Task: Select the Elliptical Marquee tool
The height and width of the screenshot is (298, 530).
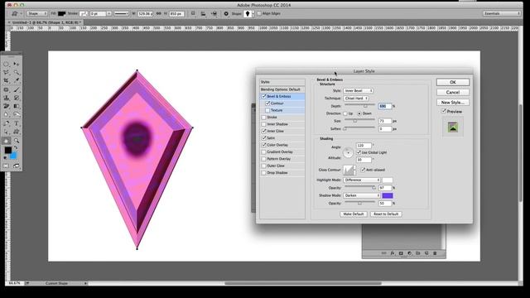Action: [x=7, y=64]
